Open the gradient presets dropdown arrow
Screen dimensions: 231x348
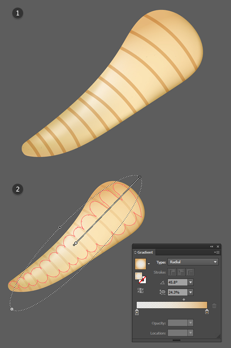[x=149, y=264]
